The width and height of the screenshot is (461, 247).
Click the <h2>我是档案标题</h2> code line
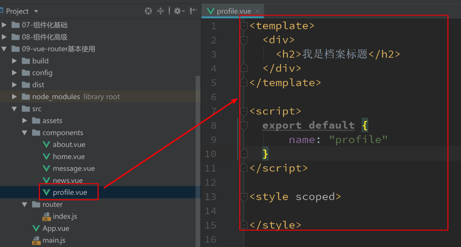338,54
